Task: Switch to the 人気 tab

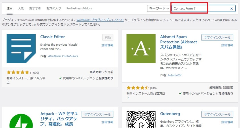Action: click(x=21, y=8)
